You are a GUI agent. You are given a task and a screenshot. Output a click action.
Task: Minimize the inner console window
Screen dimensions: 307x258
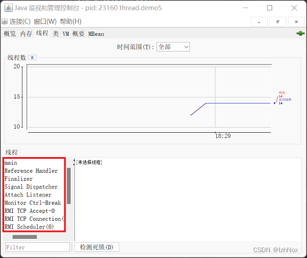click(259, 22)
